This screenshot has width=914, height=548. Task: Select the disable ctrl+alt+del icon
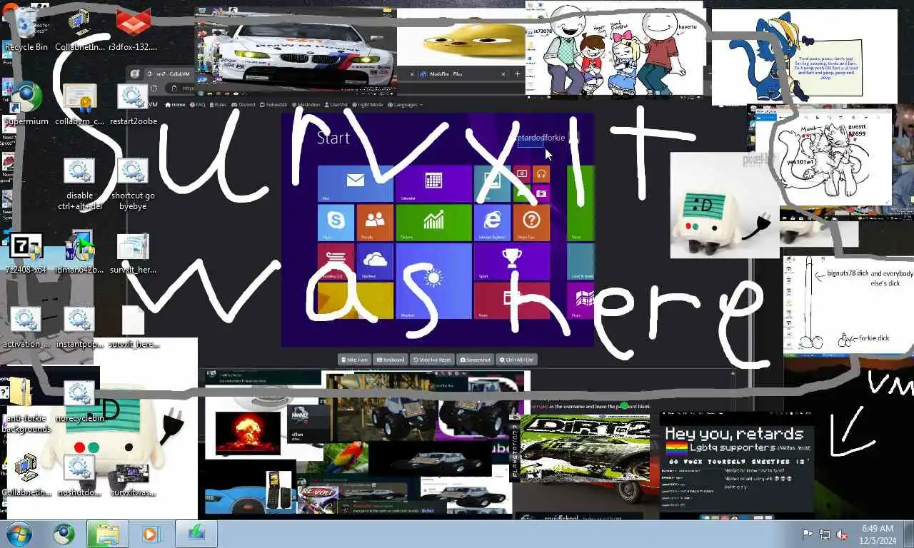click(x=79, y=184)
